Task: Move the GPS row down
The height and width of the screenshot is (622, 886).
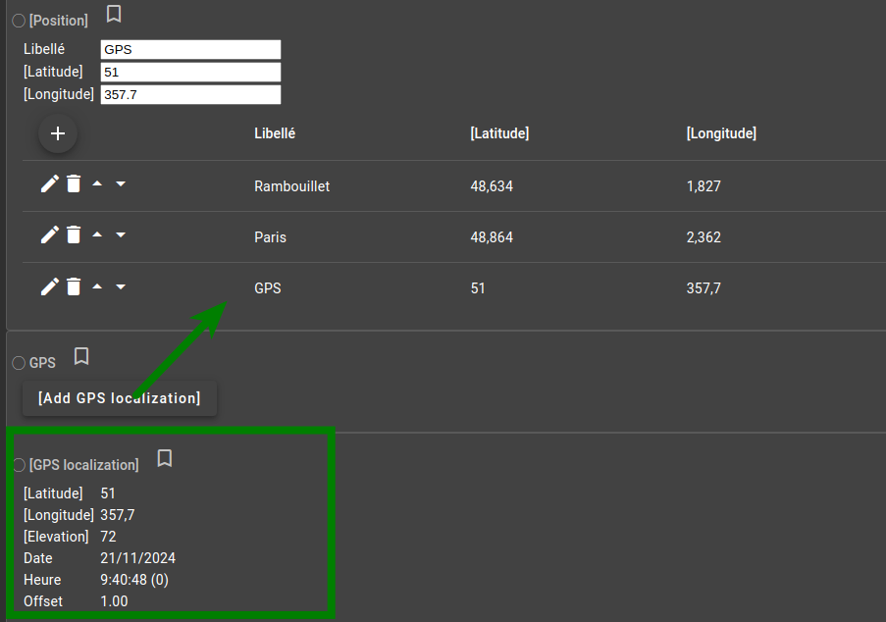Action: click(x=121, y=286)
